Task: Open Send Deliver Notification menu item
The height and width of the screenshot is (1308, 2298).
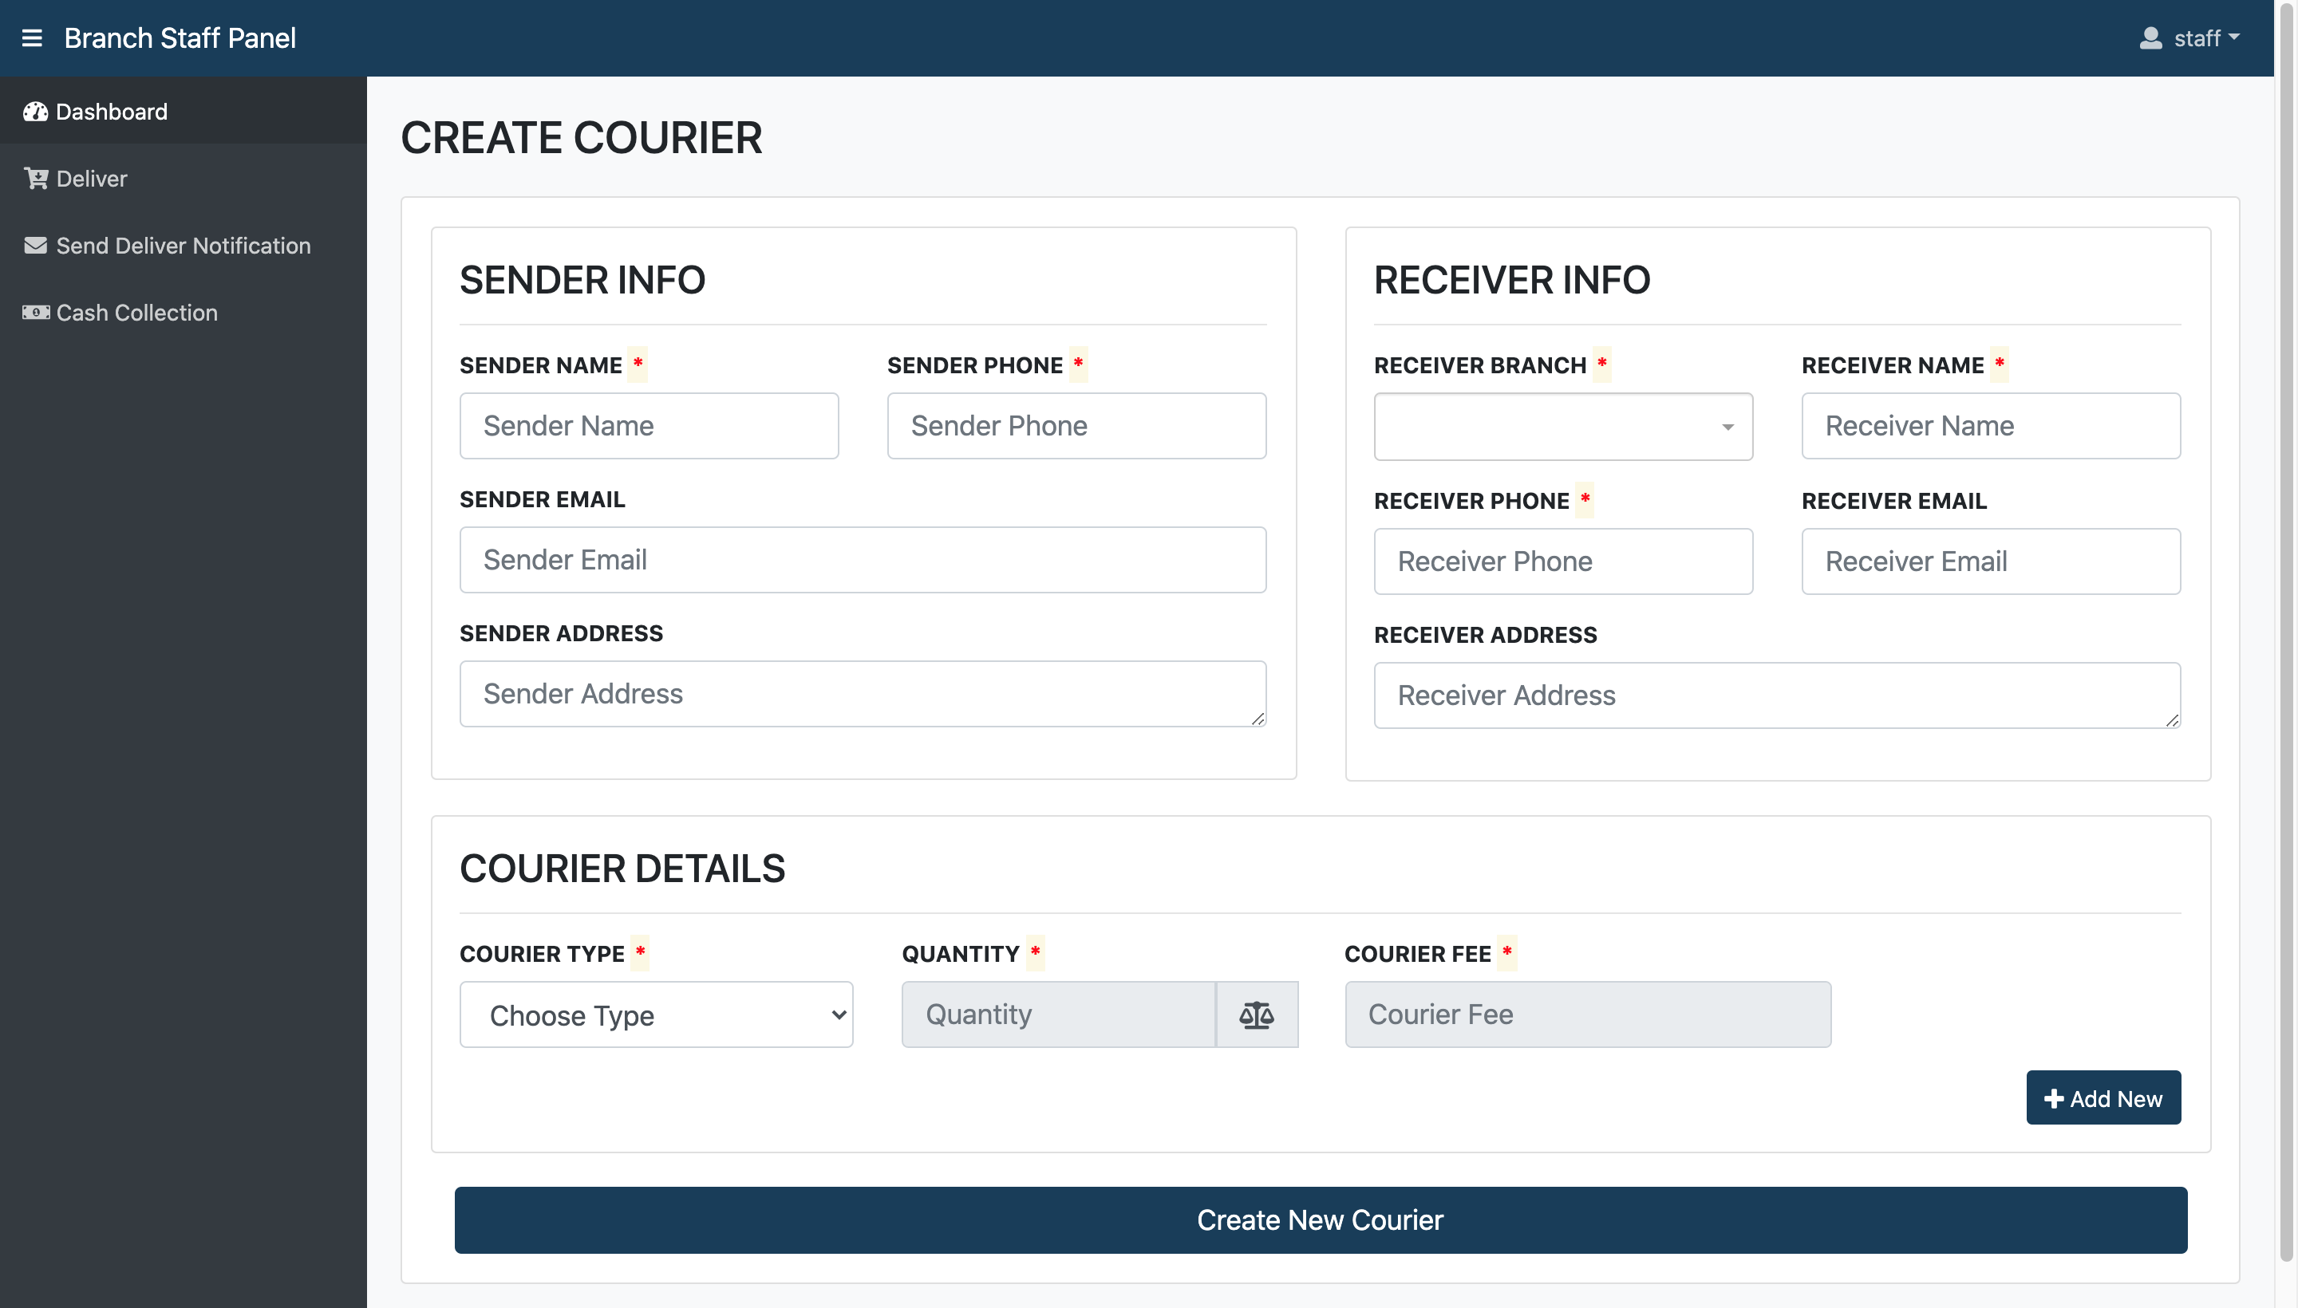Action: [x=183, y=246]
